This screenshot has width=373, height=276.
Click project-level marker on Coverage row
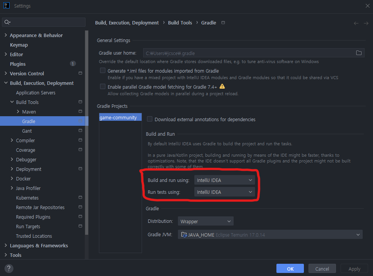pyautogui.click(x=81, y=149)
